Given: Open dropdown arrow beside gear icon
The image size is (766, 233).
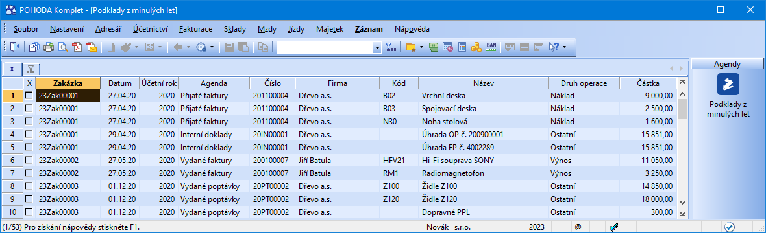Looking at the screenshot, I should (212, 47).
